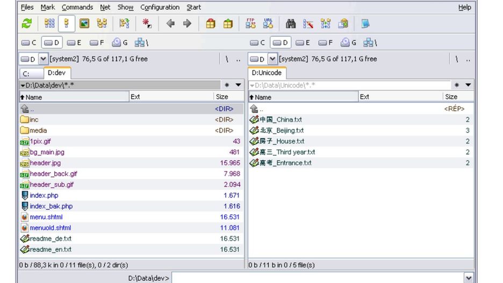
Task: Open the Commands menu
Action: [x=77, y=7]
